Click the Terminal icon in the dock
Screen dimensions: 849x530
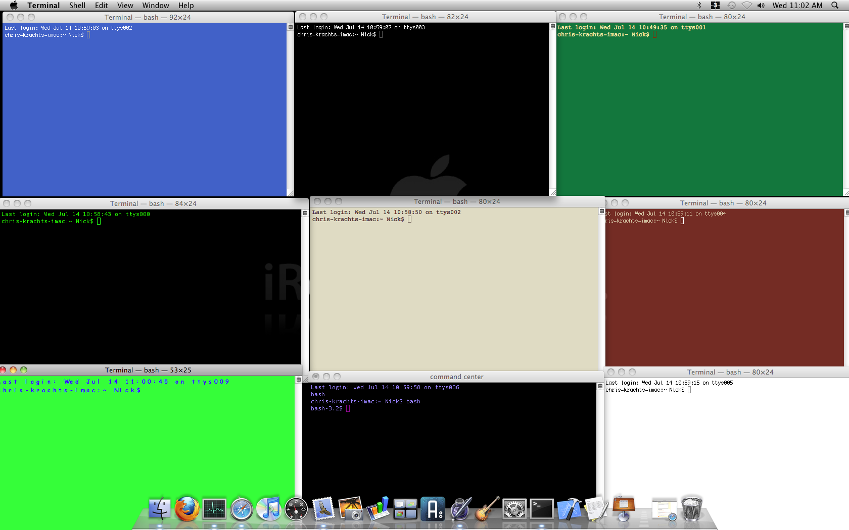541,509
